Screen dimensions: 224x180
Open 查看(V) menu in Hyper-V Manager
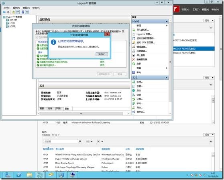[26, 8]
